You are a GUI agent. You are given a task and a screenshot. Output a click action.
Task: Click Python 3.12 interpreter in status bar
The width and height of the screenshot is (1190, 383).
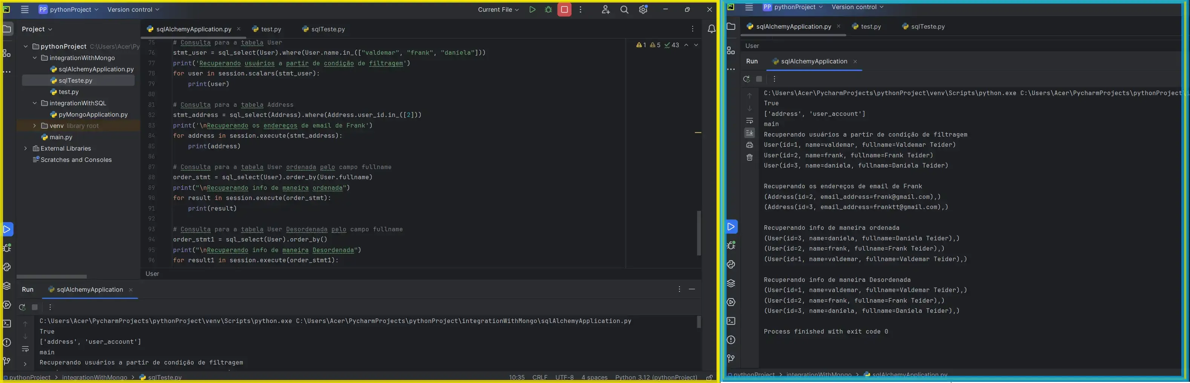click(656, 377)
